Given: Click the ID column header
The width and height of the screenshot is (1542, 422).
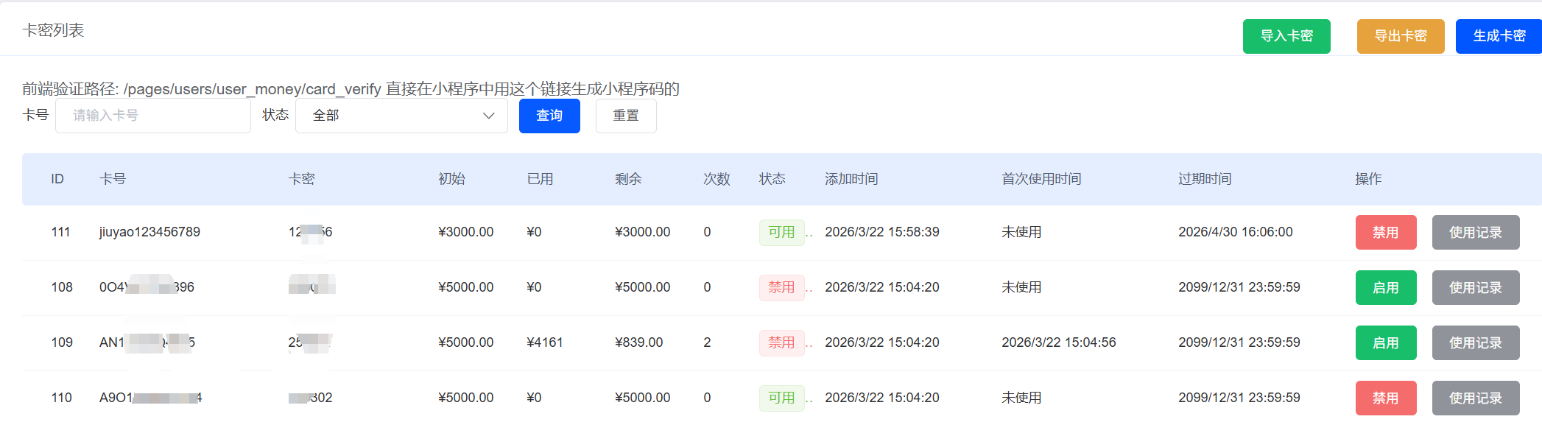Looking at the screenshot, I should point(57,179).
